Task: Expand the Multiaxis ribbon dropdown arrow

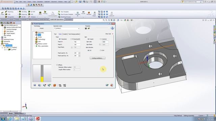Action: click(37, 17)
